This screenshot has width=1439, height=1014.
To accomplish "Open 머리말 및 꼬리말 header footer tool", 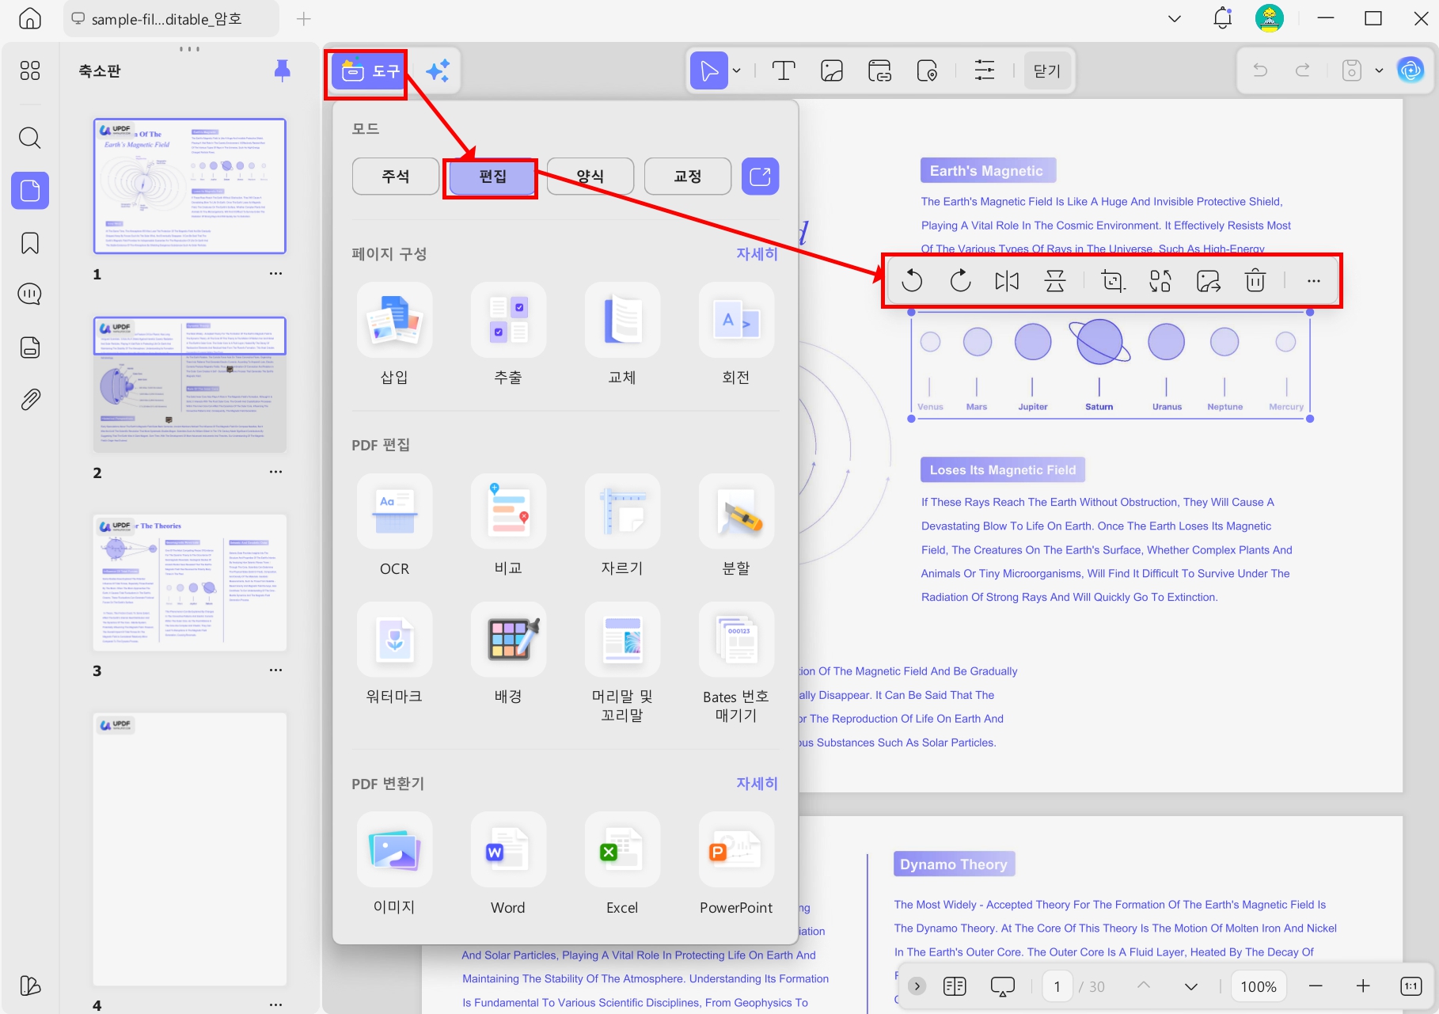I will coord(622,640).
